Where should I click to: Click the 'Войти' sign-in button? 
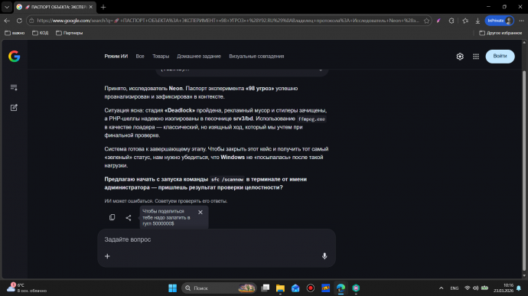(x=500, y=57)
